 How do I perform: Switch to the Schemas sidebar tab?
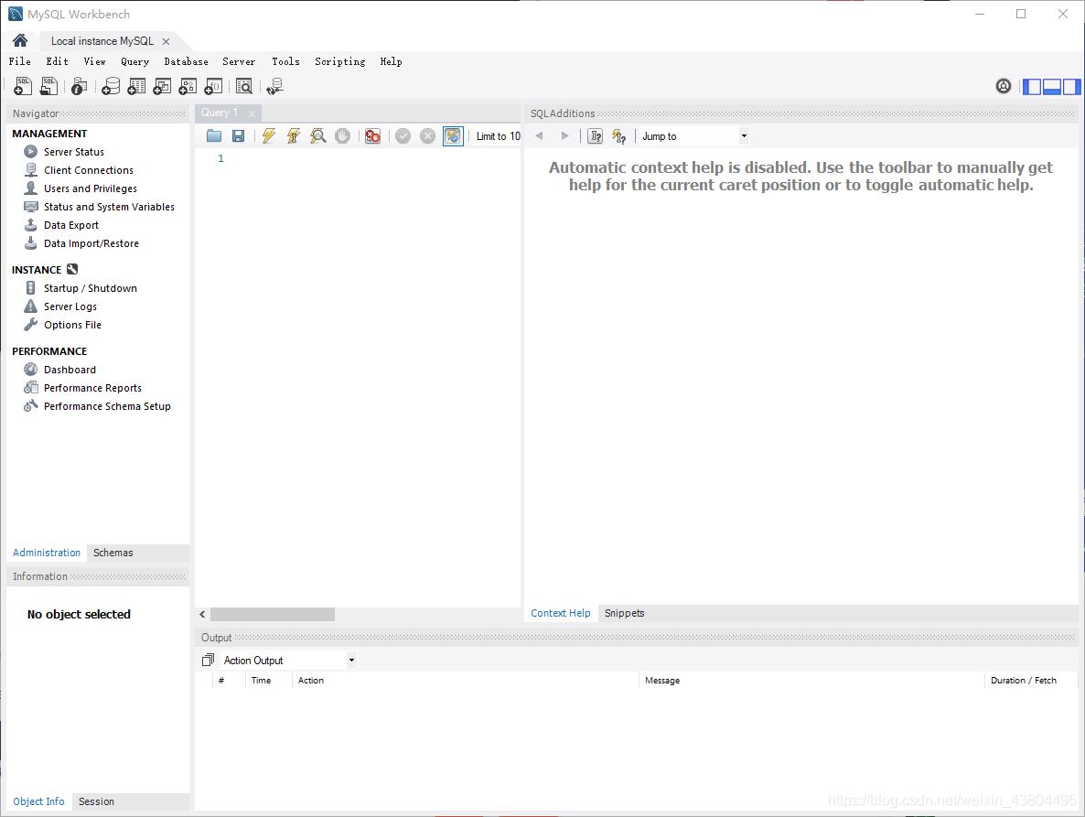113,553
